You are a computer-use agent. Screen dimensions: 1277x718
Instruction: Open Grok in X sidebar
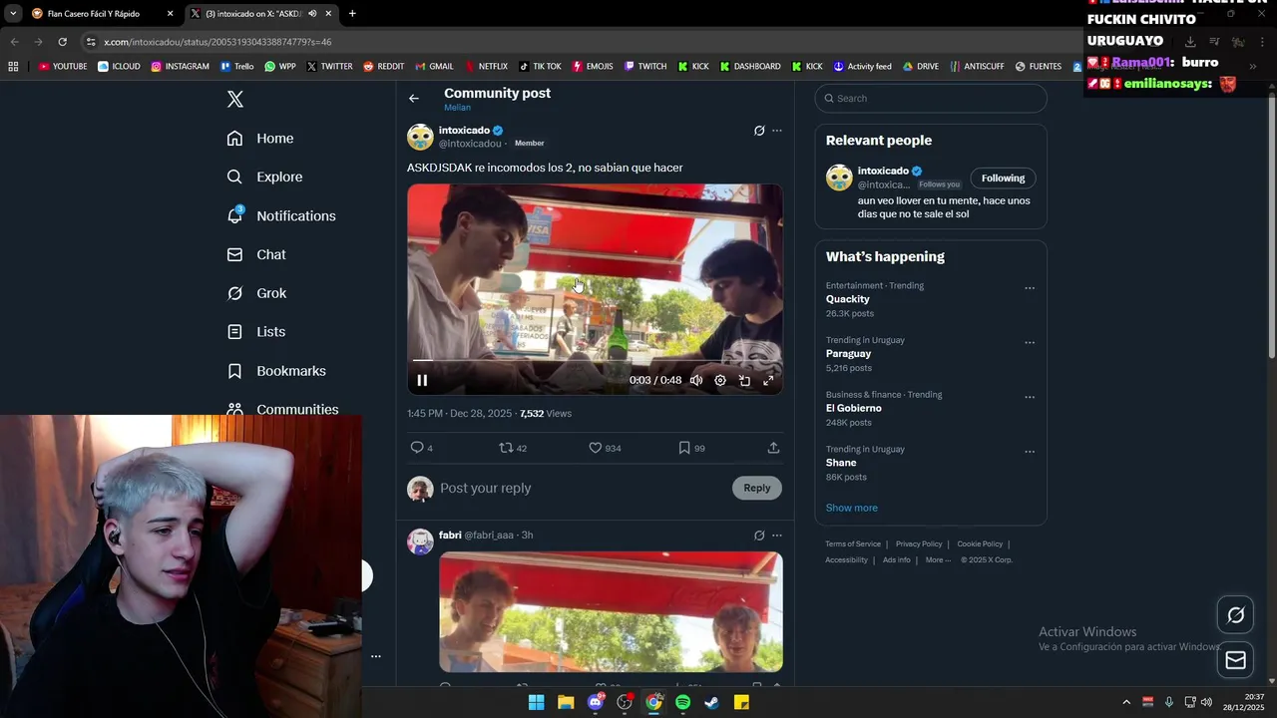click(256, 293)
